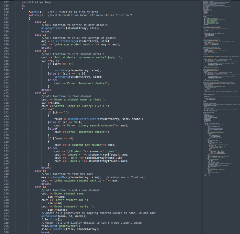The width and height of the screenshot is (240, 234).
Task: Click '//call fcuntion to sort student details'
Action: tap(73, 54)
